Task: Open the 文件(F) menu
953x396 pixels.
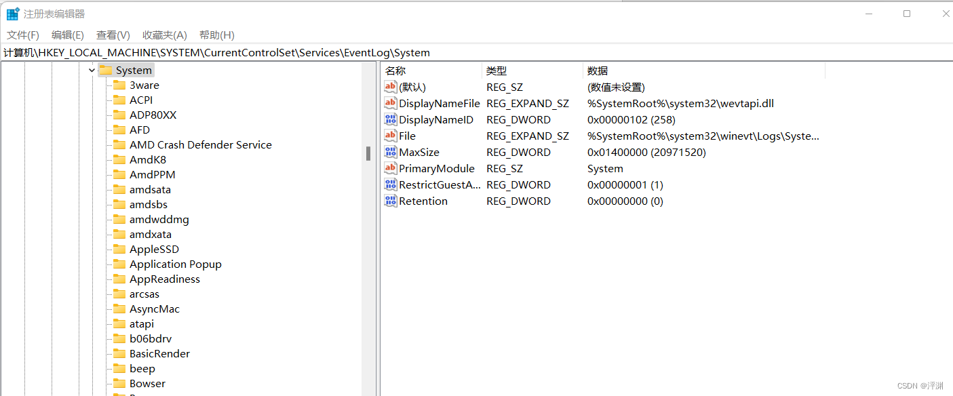Action: pos(23,35)
